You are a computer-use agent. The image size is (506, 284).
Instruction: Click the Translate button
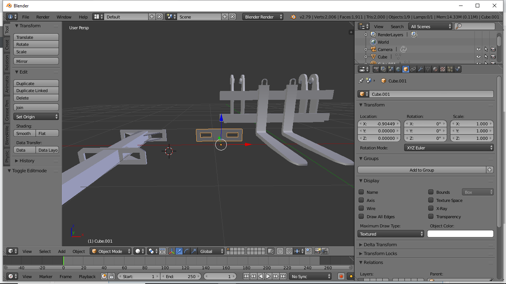(x=36, y=37)
